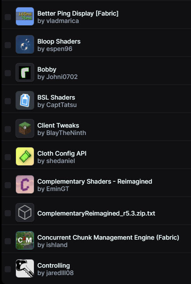Image resolution: width=191 pixels, height=284 pixels.
Task: Click the Controlling key icon
Action: pos(25,268)
